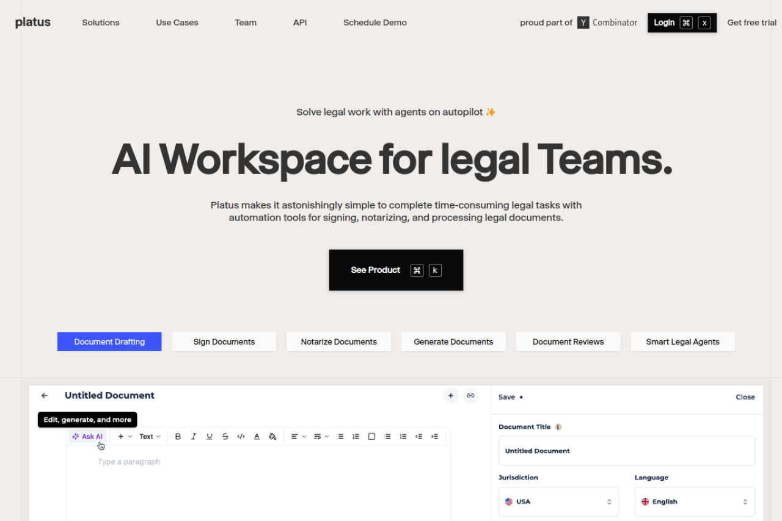782x521 pixels.
Task: Click Schedule Demo in the navigation
Action: coord(375,23)
